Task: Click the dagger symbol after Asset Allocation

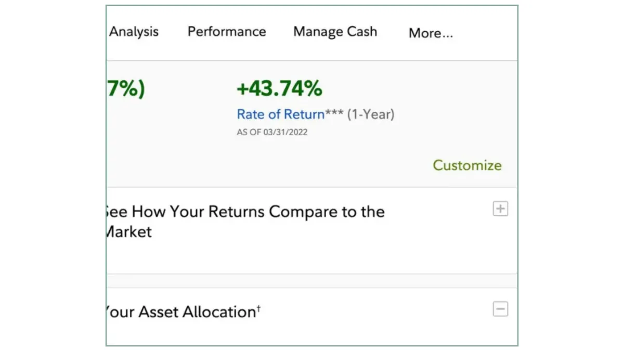Action: [257, 307]
